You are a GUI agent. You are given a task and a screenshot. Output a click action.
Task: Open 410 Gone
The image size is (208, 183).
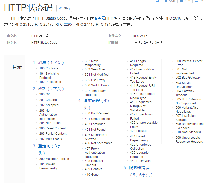(92, 175)
